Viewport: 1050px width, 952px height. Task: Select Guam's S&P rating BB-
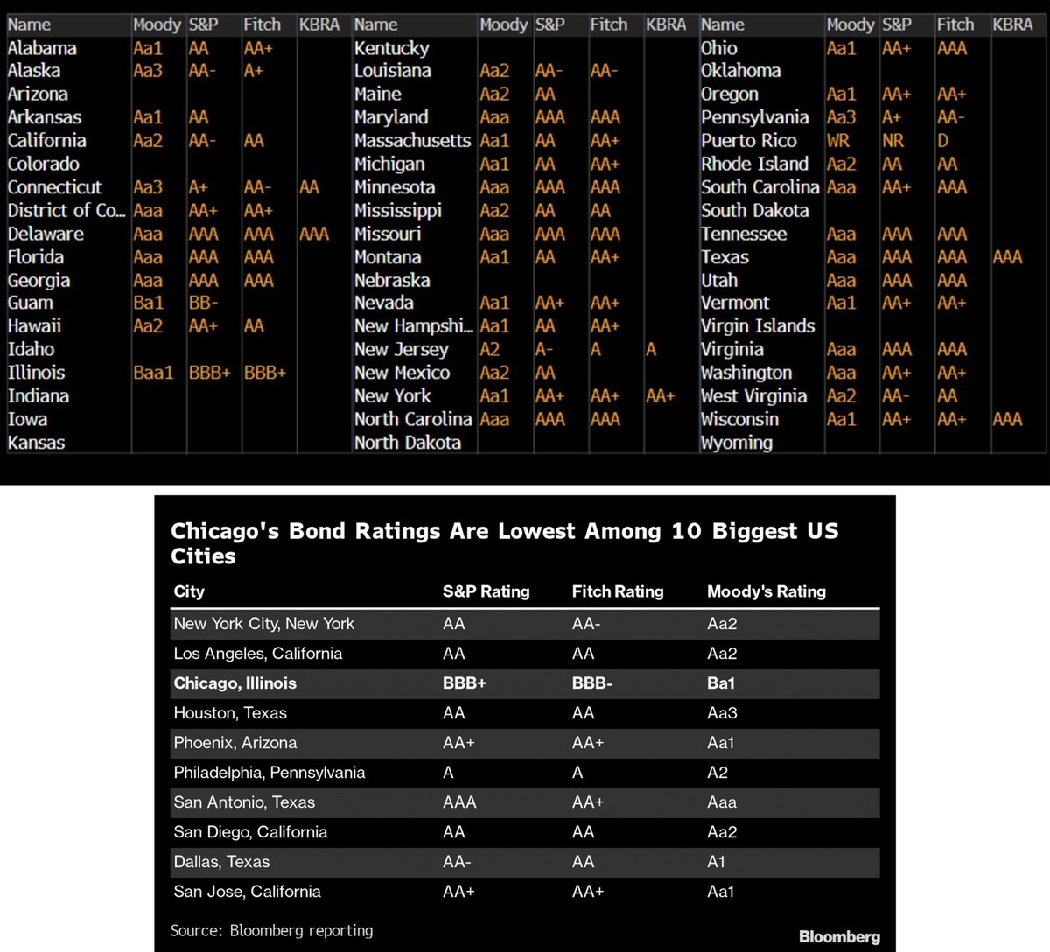pyautogui.click(x=203, y=303)
